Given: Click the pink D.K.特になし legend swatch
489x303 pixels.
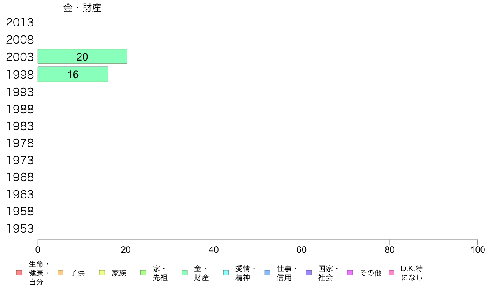Looking at the screenshot, I should point(391,273).
